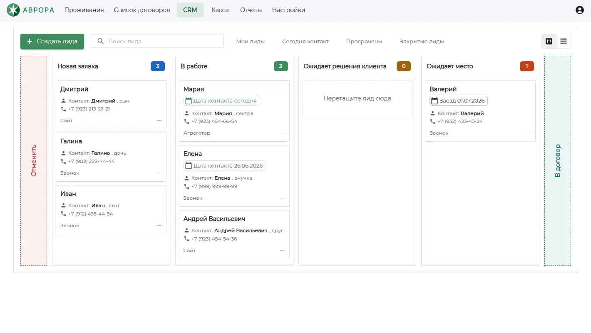Click person icon on Галина card
591x333 pixels.
point(64,153)
